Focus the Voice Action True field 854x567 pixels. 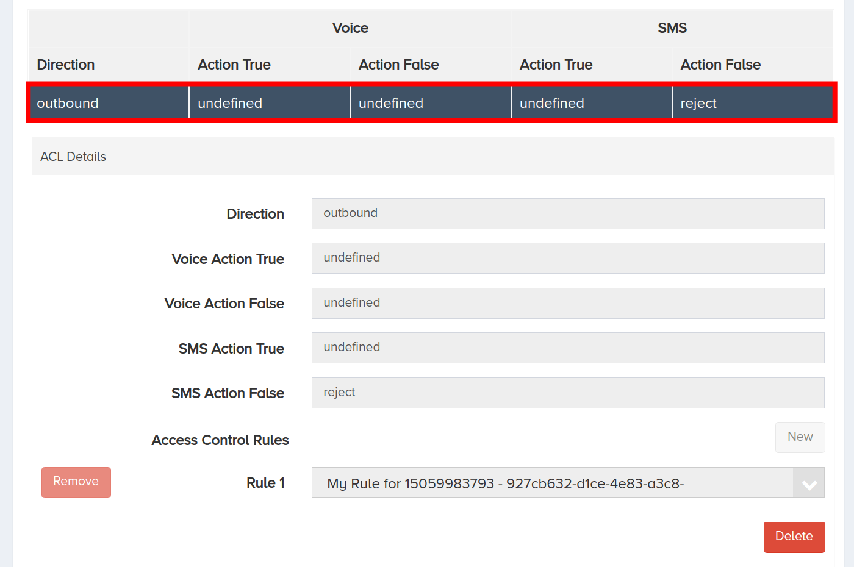[568, 258]
